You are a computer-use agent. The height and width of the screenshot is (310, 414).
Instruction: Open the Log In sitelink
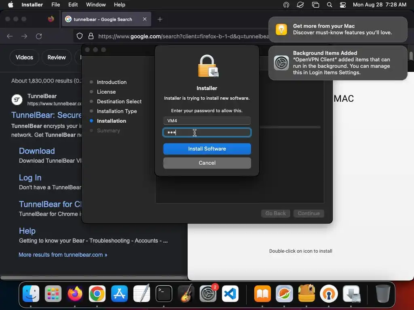(30, 178)
